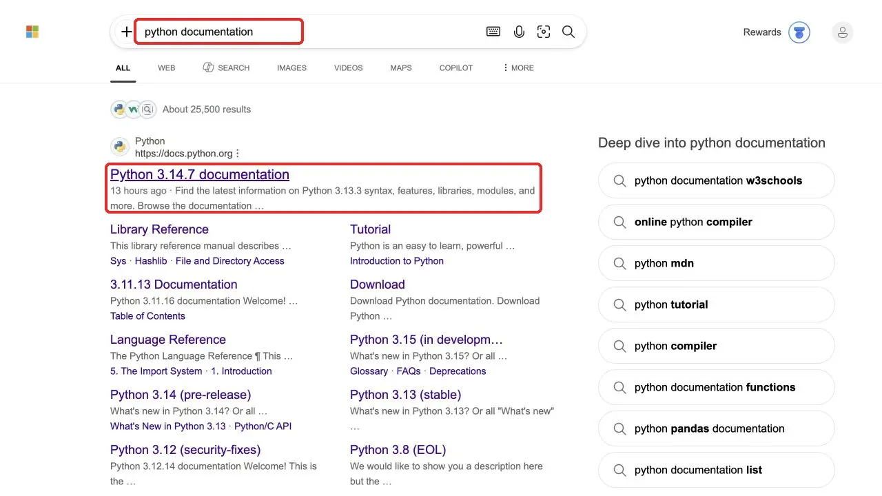Choose the python compiler suggestion
This screenshot has height=496, width=882.
[717, 346]
